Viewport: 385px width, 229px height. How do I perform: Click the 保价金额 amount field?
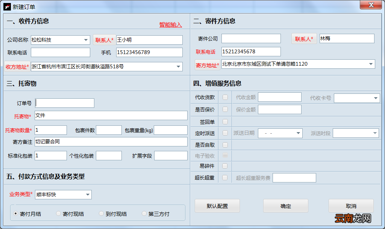point(280,109)
